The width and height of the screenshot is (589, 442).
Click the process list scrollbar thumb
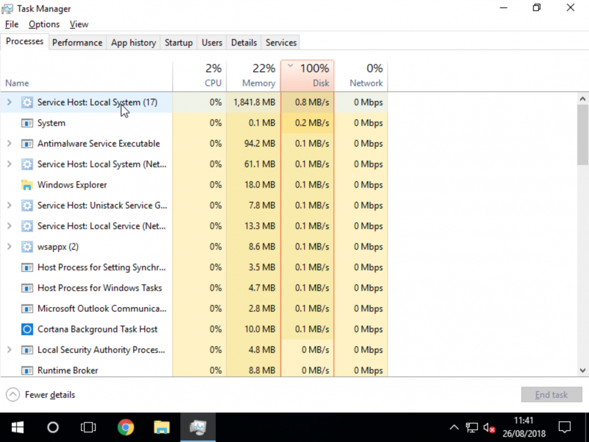(583, 135)
